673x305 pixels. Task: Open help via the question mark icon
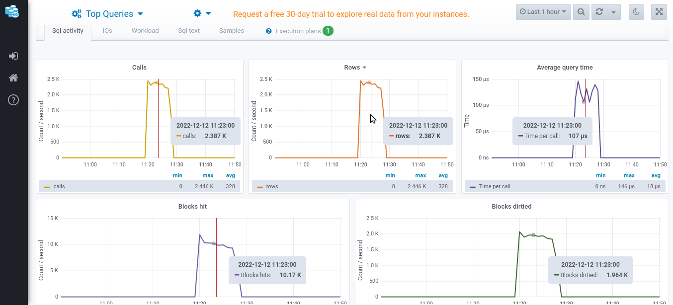[13, 100]
